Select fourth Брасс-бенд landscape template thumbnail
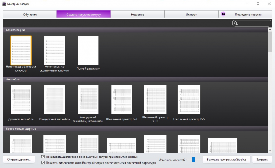Screen dimensions: 275x168 pyautogui.click(x=122, y=145)
